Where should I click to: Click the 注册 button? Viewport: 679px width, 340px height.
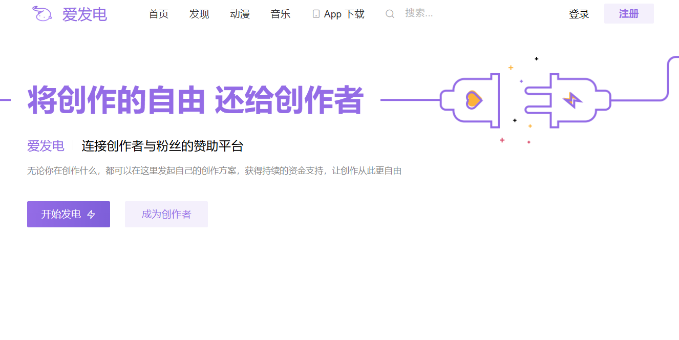pyautogui.click(x=629, y=14)
